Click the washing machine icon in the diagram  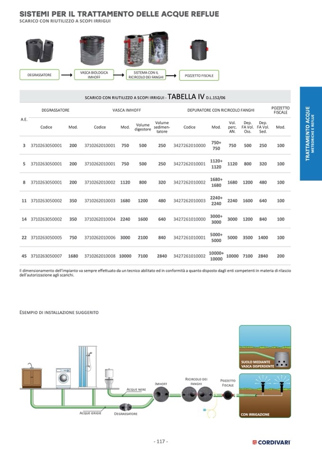click(x=63, y=378)
